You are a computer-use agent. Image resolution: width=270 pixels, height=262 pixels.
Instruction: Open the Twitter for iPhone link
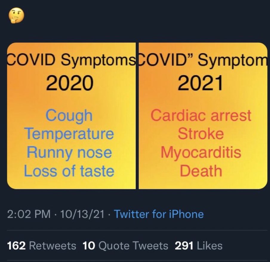point(159,214)
